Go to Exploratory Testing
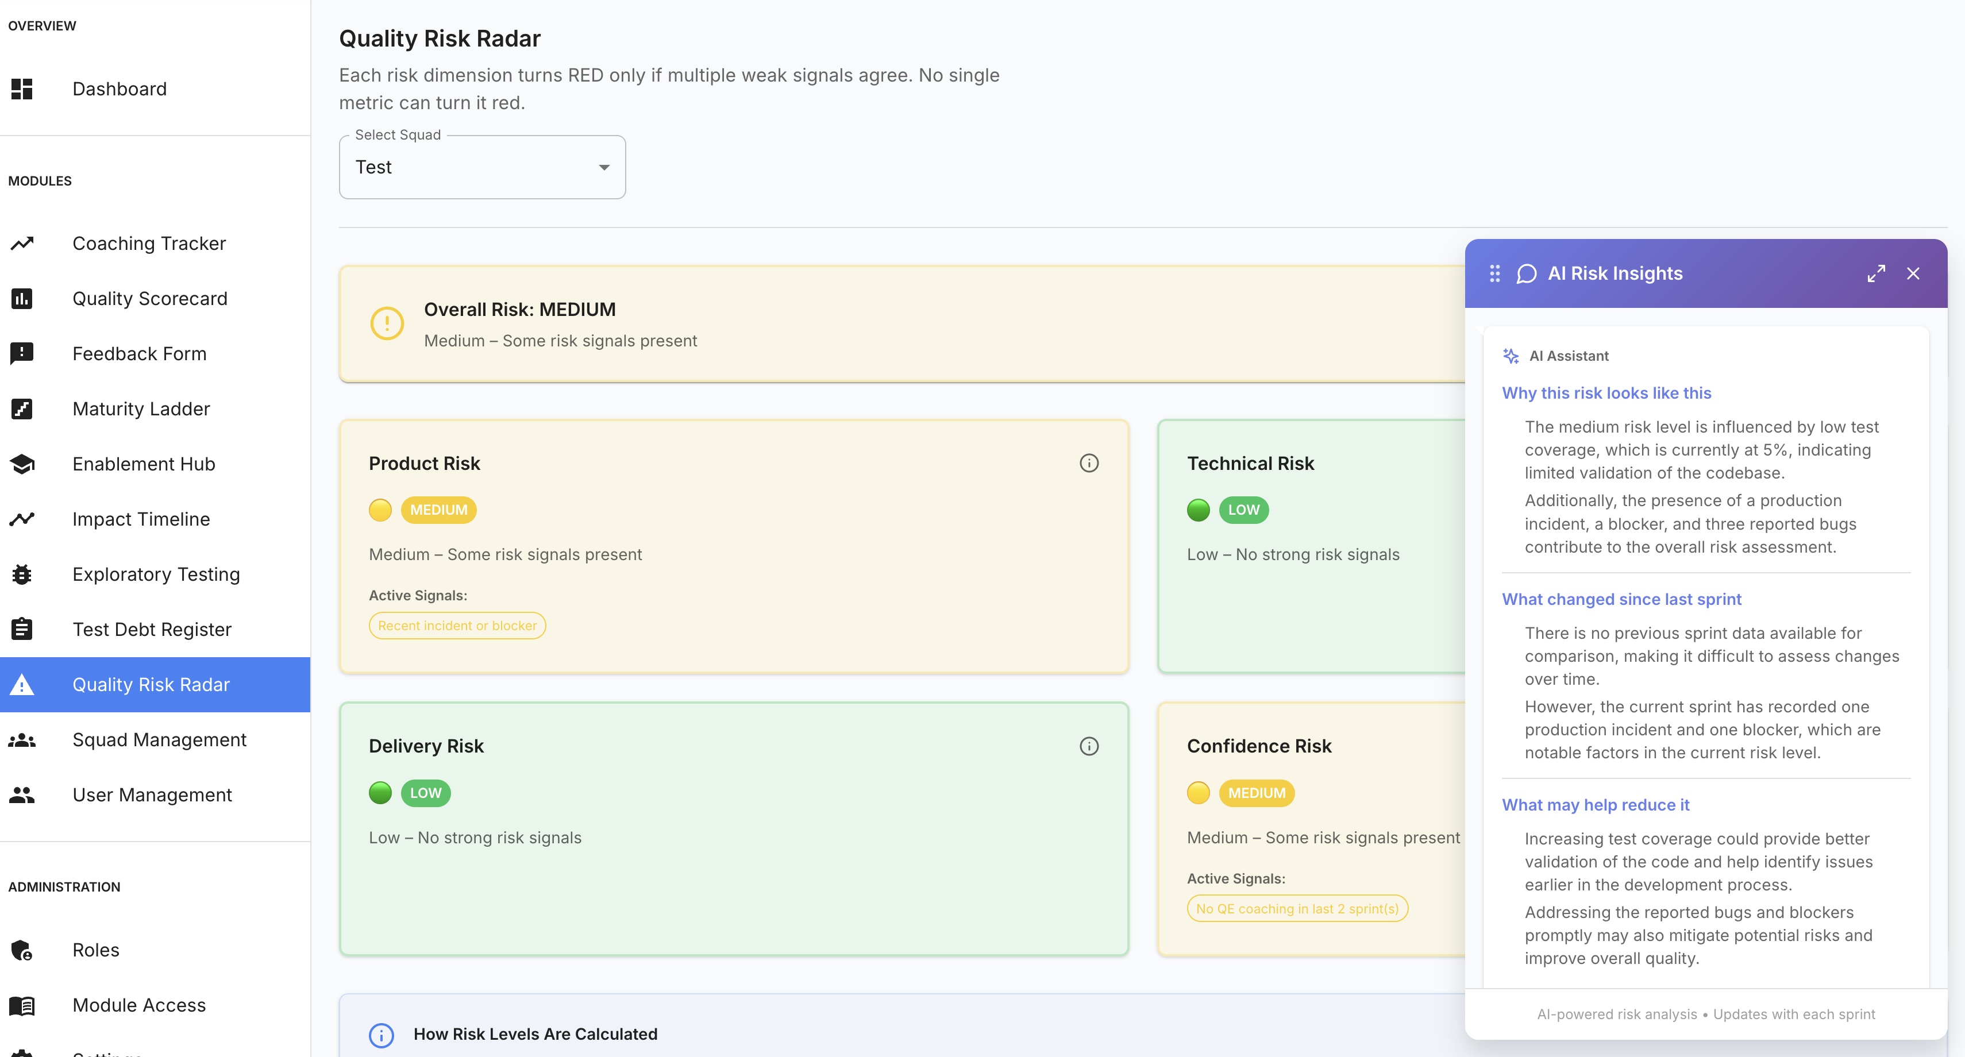1965x1057 pixels. [155, 574]
